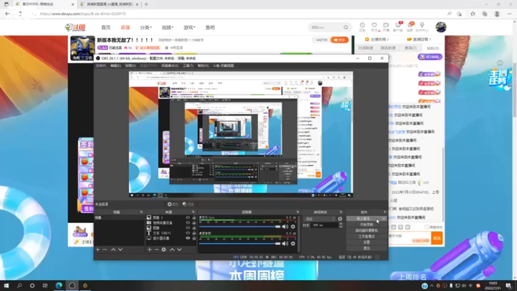Open Task View on taskbar
The image size is (517, 291).
[x=45, y=286]
